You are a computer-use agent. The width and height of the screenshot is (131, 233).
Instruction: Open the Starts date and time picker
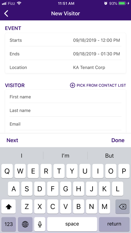(x=65, y=40)
